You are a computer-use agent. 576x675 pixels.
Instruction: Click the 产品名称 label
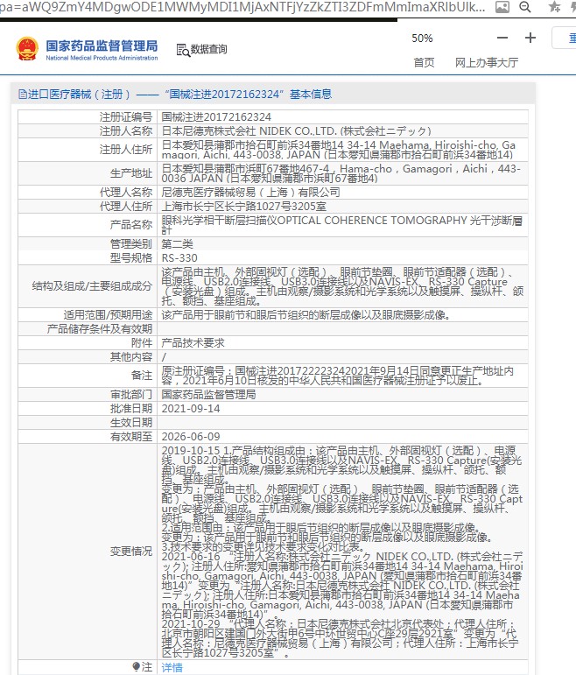click(131, 225)
